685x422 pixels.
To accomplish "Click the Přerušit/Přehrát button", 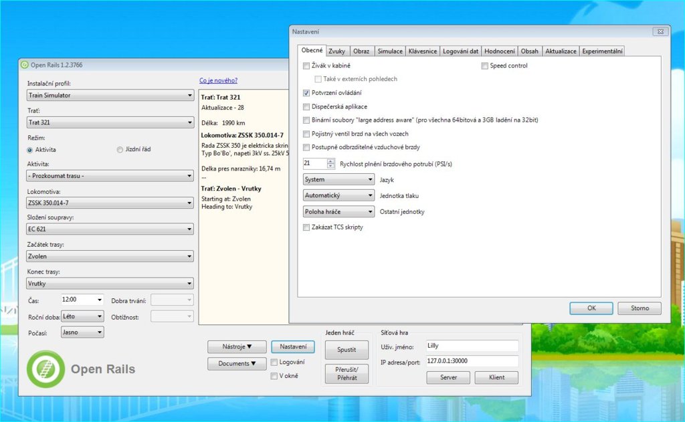I will pyautogui.click(x=347, y=373).
